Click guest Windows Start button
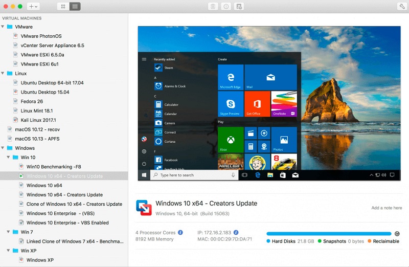 (144, 175)
